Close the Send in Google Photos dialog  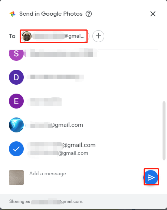(153, 14)
